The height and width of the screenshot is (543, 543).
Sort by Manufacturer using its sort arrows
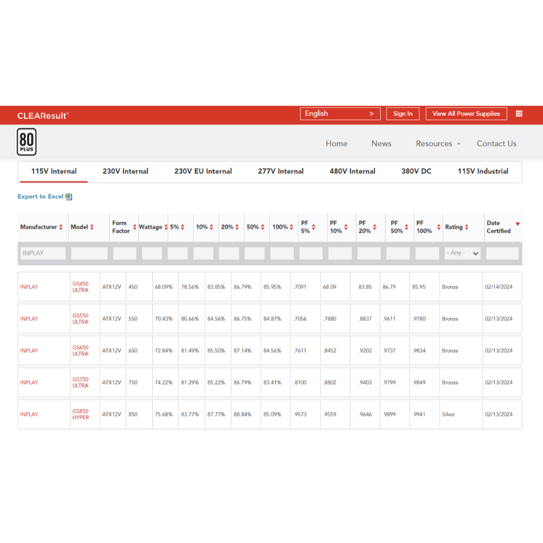pyautogui.click(x=61, y=227)
